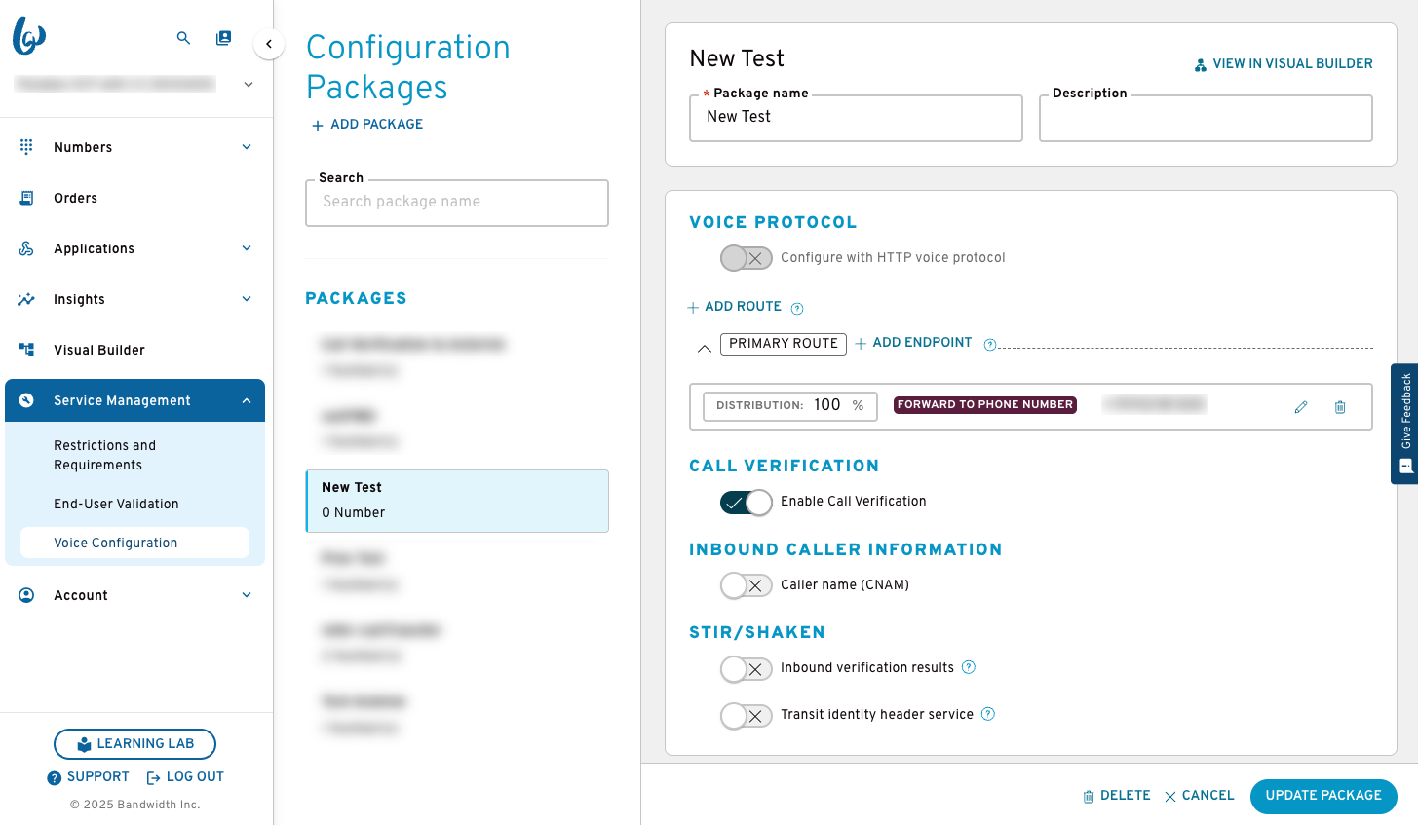Delete the endpoint using the trash icon
The image size is (1418, 825).
pos(1340,407)
